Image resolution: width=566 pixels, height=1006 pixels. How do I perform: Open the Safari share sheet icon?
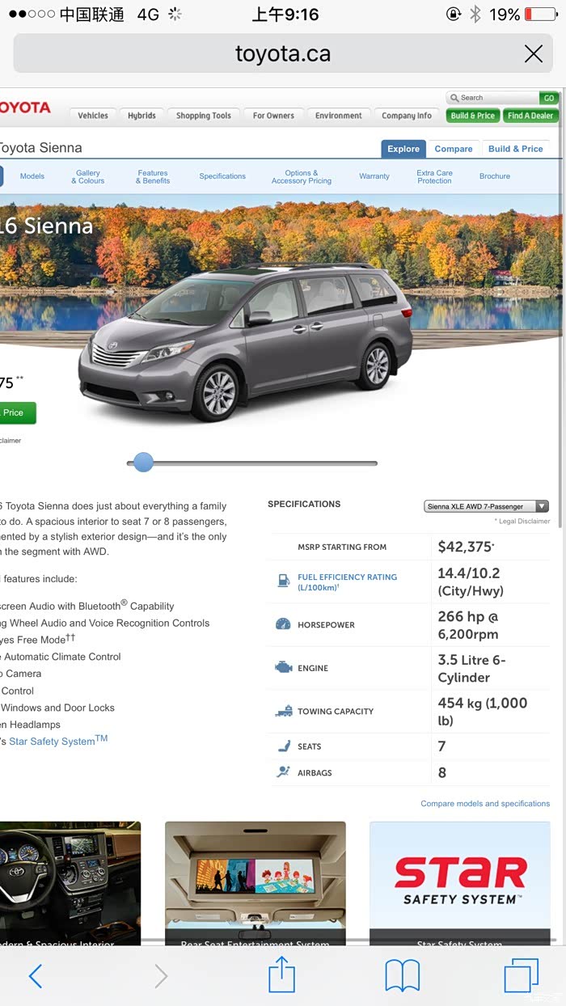(281, 974)
